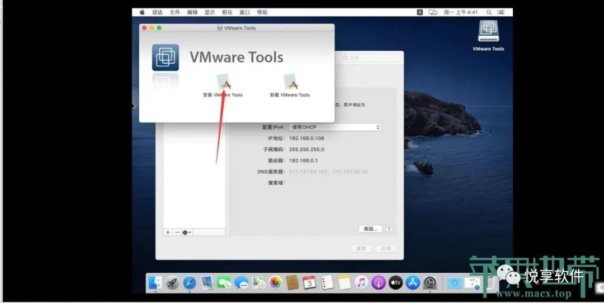Image resolution: width=604 pixels, height=303 pixels.
Task: Click the menu bar clock 周一 上午 4:41
Action: (460, 12)
